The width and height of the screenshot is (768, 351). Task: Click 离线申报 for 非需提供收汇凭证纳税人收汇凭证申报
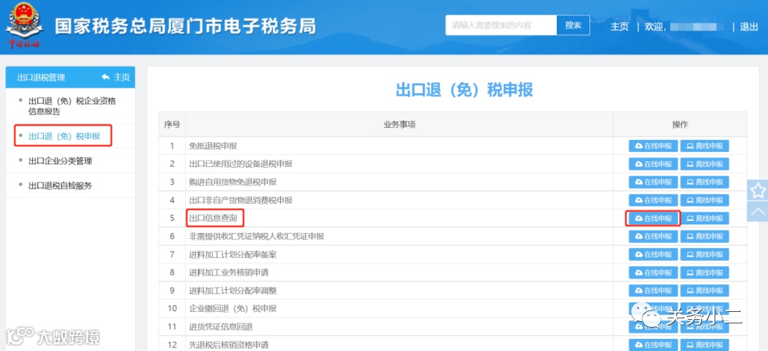pyautogui.click(x=704, y=237)
